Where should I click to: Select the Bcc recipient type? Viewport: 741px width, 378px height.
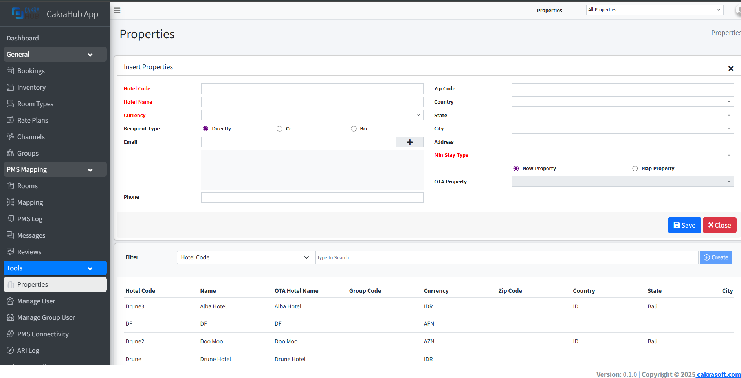click(354, 129)
